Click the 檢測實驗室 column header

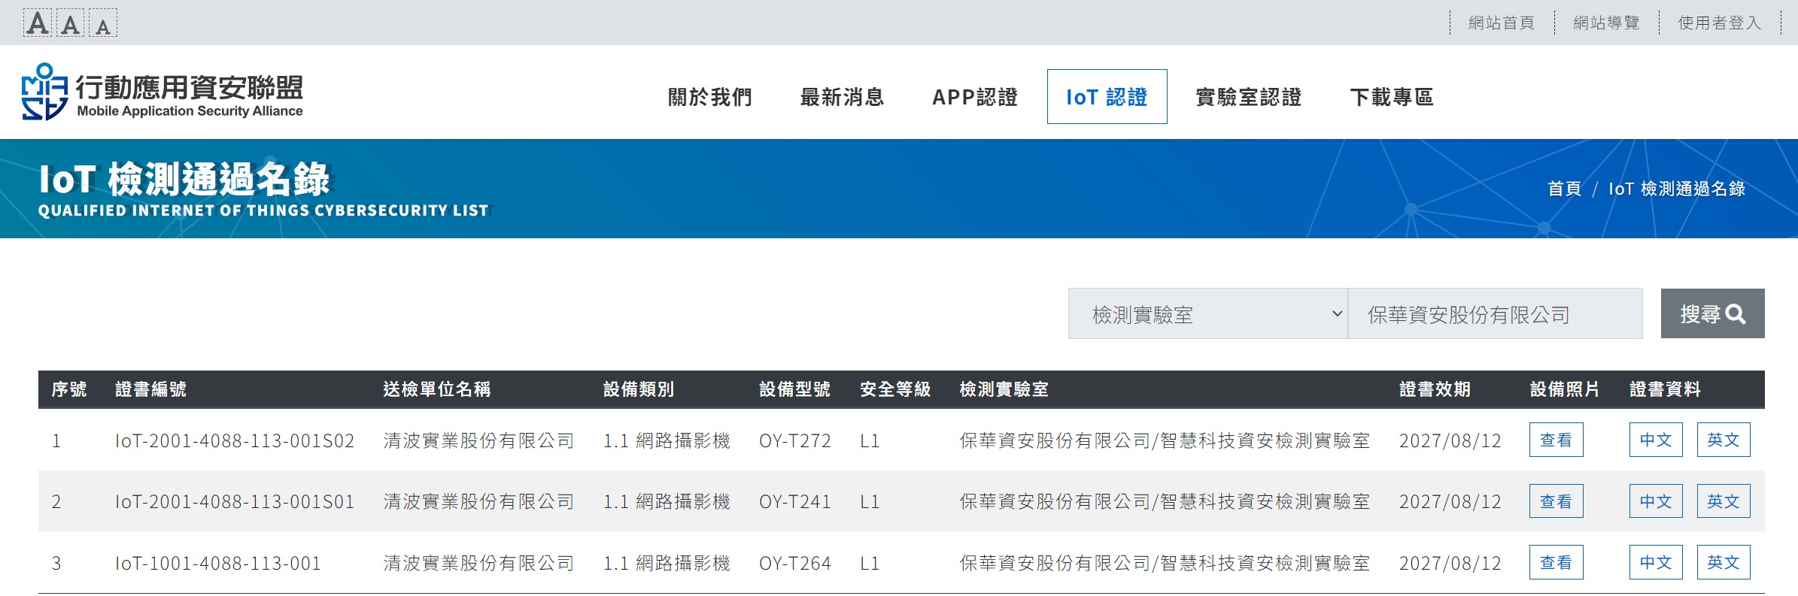point(1004,389)
